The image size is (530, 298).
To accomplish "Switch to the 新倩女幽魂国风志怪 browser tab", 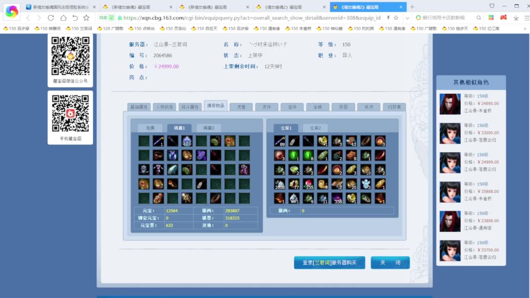I will click(60, 7).
